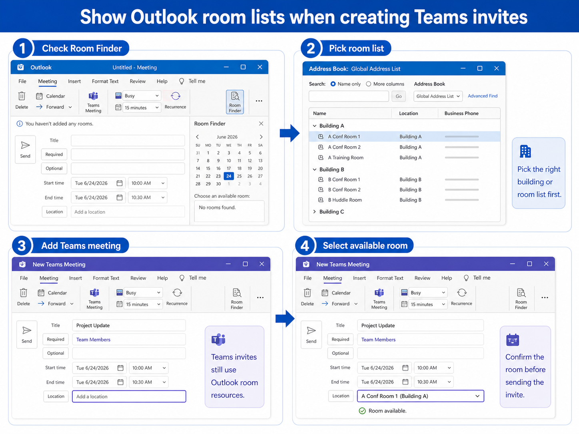Click Go button in Address Book
The height and width of the screenshot is (434, 579).
click(399, 96)
